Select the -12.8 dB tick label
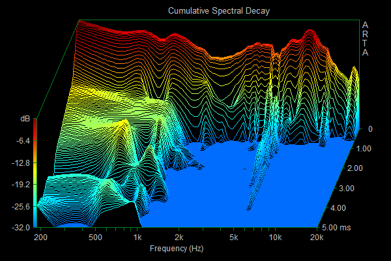This screenshot has width=391, height=261. coord(20,162)
